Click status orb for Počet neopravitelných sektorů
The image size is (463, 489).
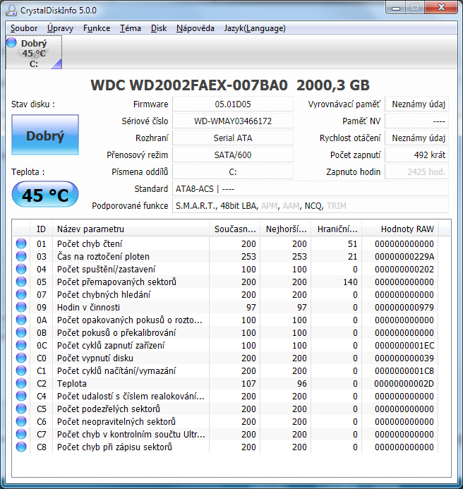pyautogui.click(x=21, y=421)
